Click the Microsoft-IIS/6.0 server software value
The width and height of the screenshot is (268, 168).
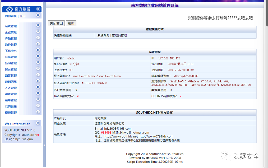94,83
